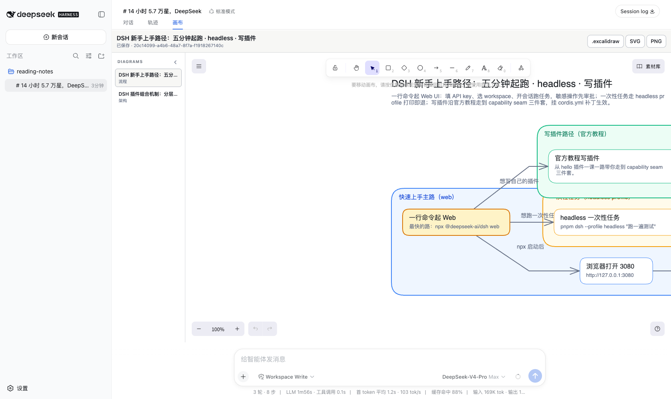This screenshot has width=671, height=399.
Task: Zoom in with the plus button
Action: click(x=237, y=329)
